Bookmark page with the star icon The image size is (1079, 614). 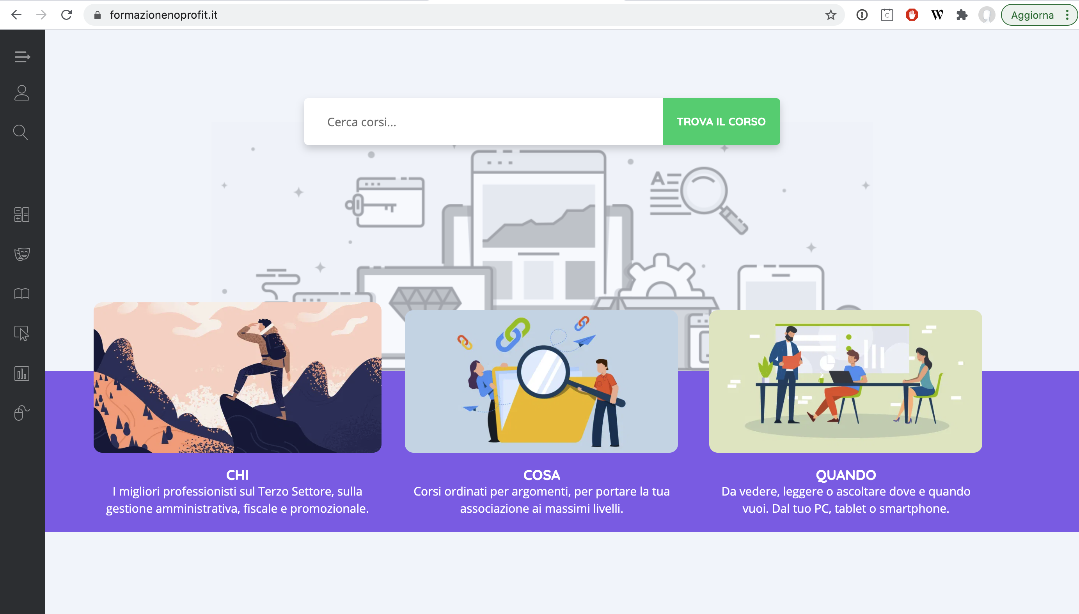click(831, 15)
